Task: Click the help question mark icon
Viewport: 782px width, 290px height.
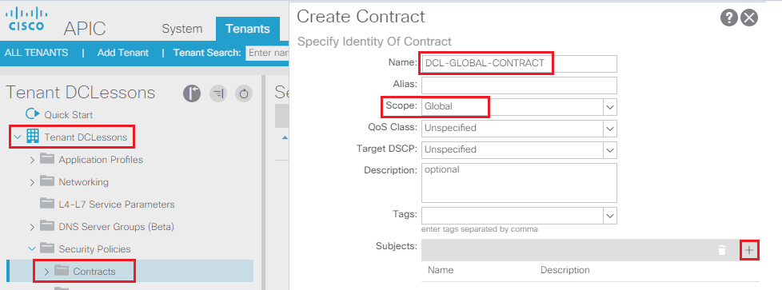Action: tap(728, 18)
